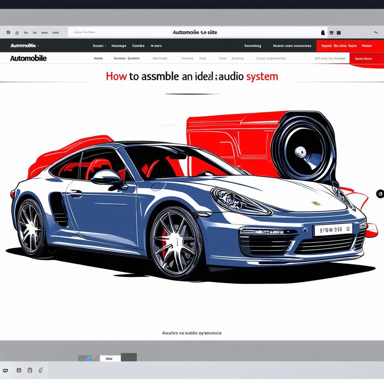Click the curved arrow icon in the browser toolbar
The width and height of the screenshot is (384, 384).
click(376, 33)
